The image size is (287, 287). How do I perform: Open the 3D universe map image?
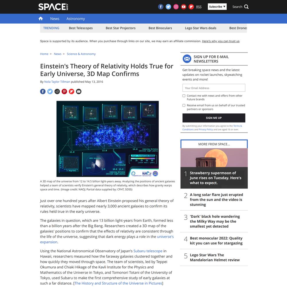(x=108, y=139)
